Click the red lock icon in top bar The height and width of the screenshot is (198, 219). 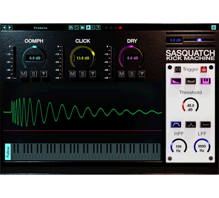pos(120,28)
